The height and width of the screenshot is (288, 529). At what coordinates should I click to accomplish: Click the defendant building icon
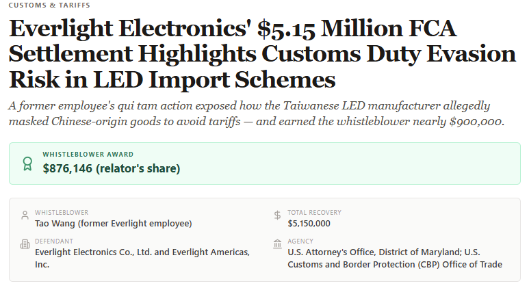25,244
